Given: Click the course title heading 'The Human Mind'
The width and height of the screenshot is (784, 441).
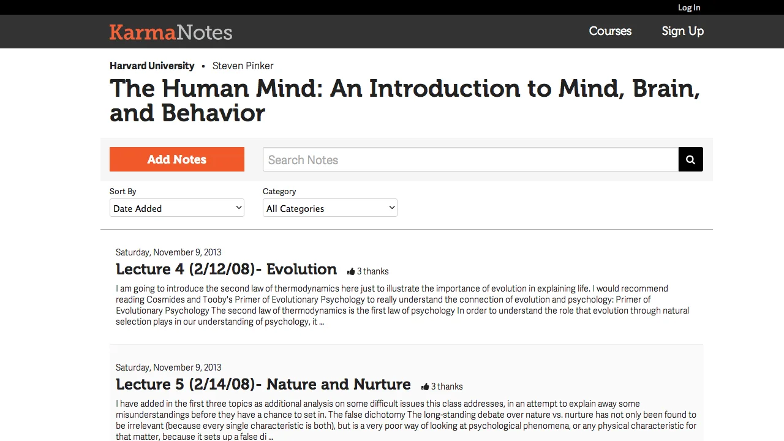Looking at the screenshot, I should click(405, 100).
